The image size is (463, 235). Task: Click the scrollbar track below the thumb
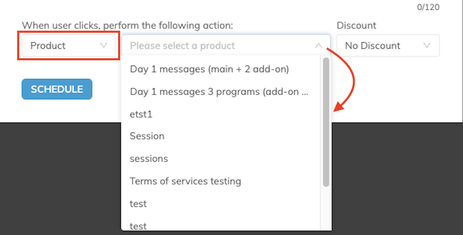tap(326, 208)
